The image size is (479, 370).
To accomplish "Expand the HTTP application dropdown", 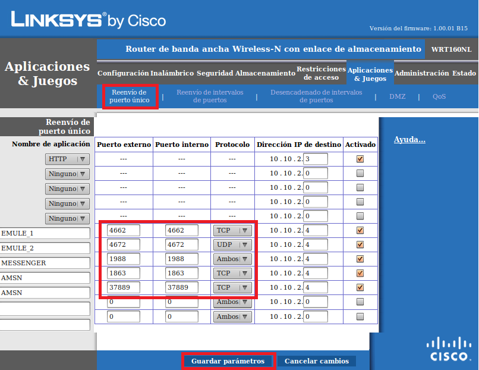I will click(x=68, y=159).
